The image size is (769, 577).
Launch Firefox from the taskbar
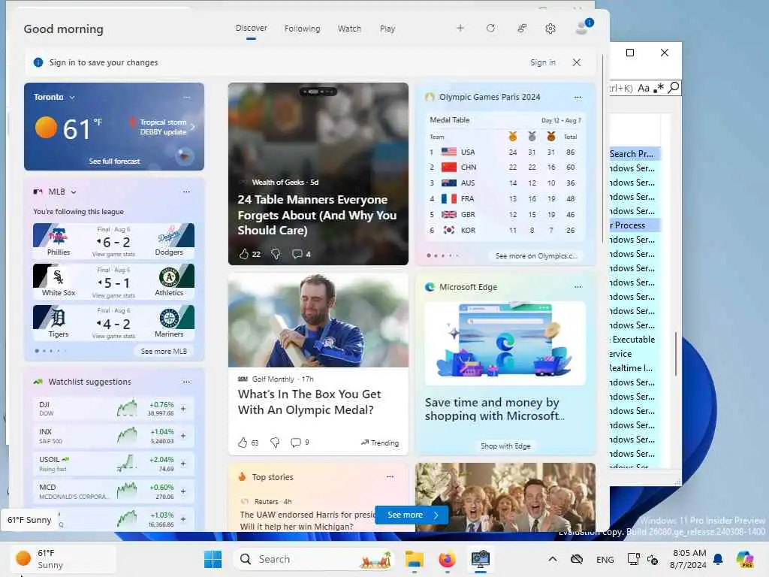(x=447, y=559)
